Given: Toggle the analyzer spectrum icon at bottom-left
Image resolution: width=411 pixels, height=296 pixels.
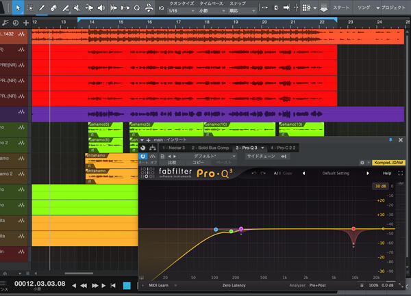Looking at the screenshot, I should point(142,278).
